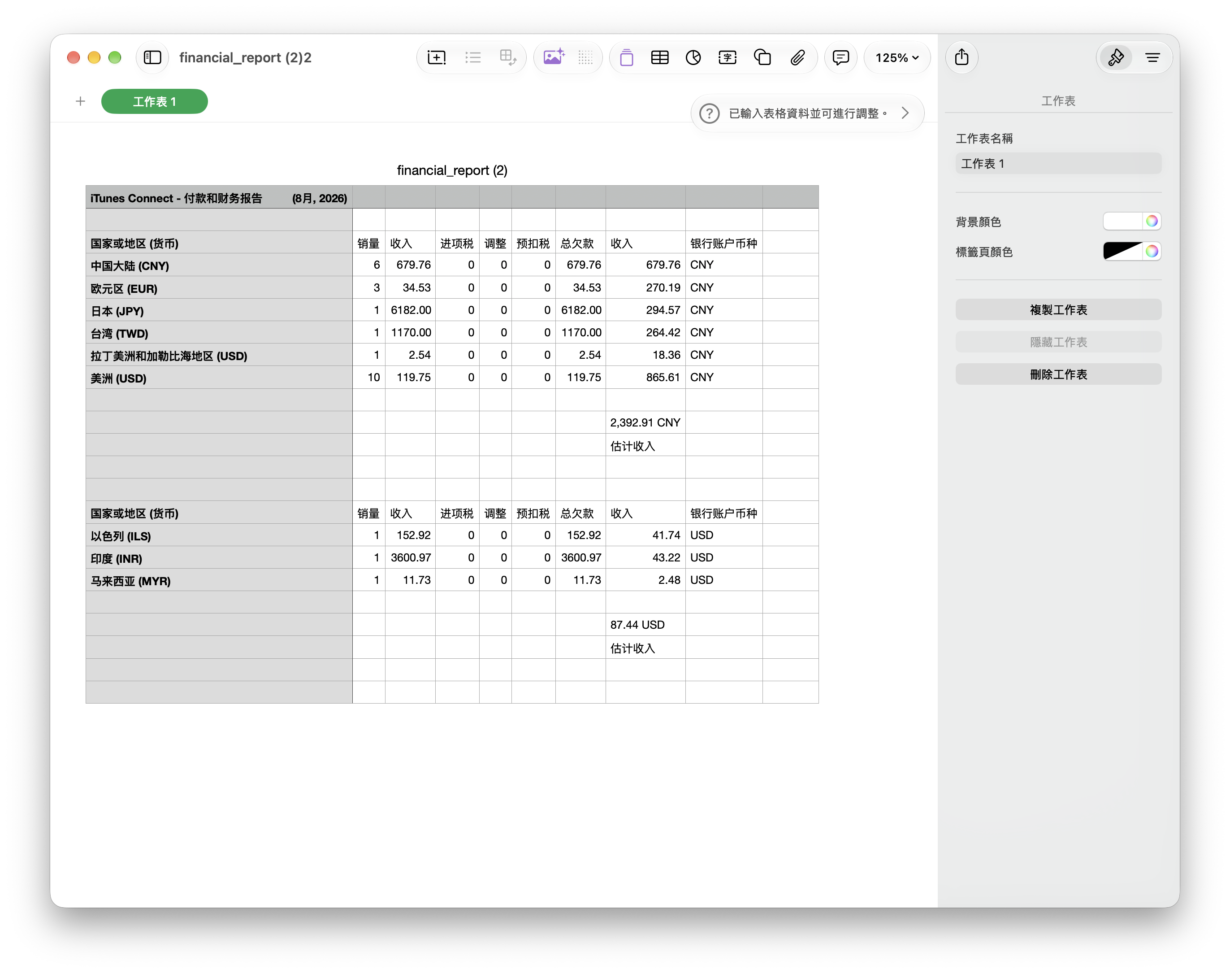Insert a chart using the pie icon

pyautogui.click(x=693, y=57)
